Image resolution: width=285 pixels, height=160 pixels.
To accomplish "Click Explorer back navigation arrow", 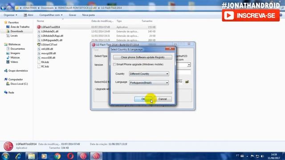I will 3,8.
